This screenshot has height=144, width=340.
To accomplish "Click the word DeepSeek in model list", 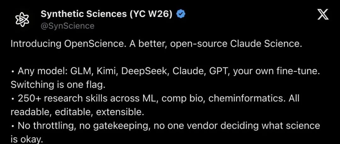I will tap(144, 71).
